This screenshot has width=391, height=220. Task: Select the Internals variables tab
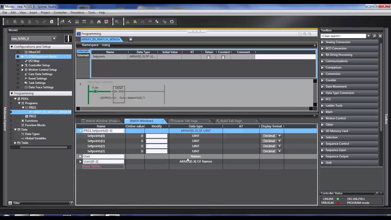[83, 51]
